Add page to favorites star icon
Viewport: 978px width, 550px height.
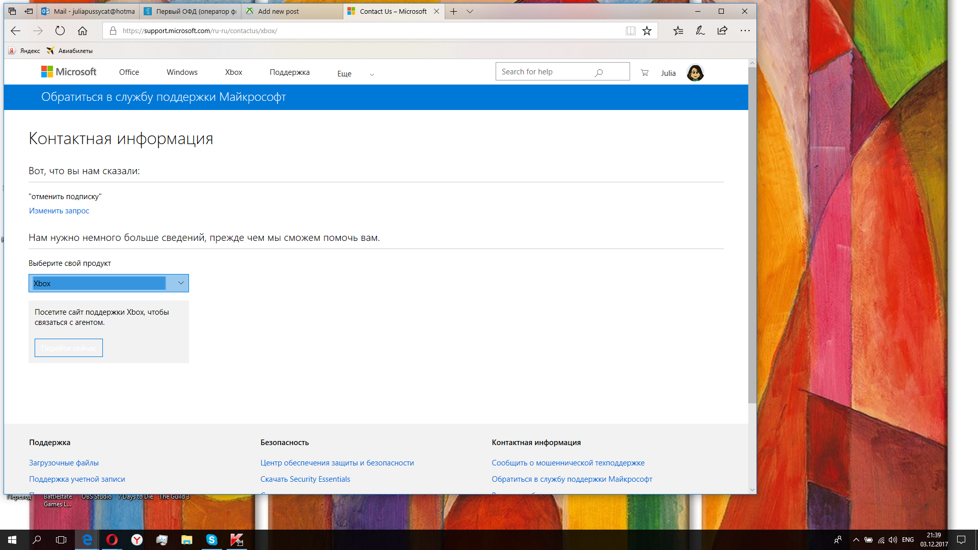click(647, 31)
